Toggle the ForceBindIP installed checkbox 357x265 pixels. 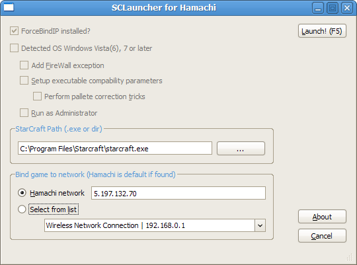pyautogui.click(x=14, y=31)
